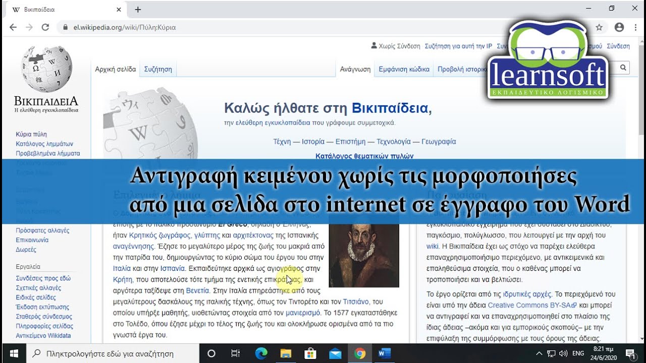Reload the page with the refresh icon
Screen dimensions: 646x363
tap(45, 27)
